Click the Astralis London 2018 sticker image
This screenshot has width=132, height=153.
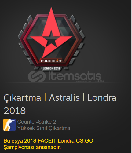click(x=51, y=39)
